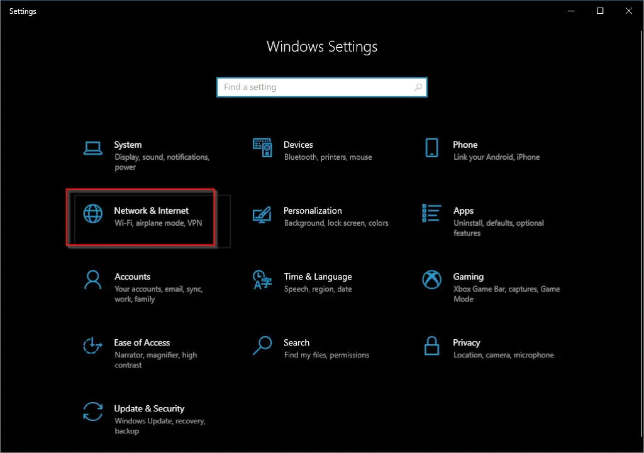This screenshot has height=453, width=644.
Task: Select the Network & Internet heading
Action: point(151,211)
